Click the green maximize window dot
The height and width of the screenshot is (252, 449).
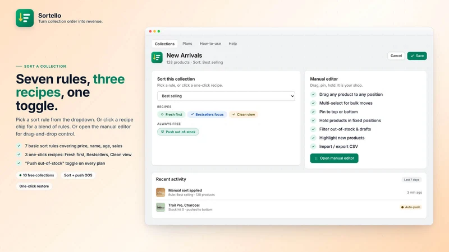159,31
